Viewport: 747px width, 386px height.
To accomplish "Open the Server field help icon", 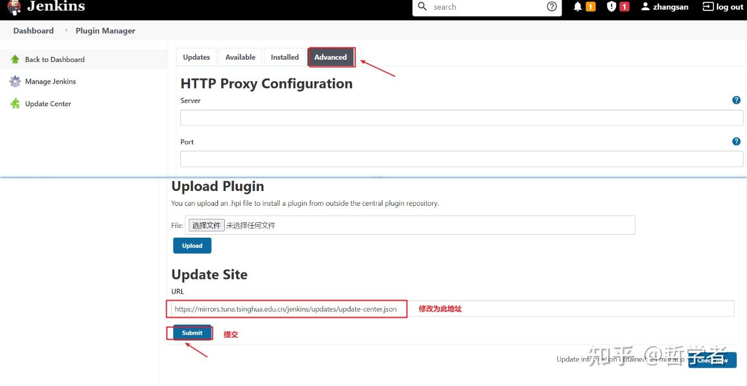I will click(x=736, y=99).
